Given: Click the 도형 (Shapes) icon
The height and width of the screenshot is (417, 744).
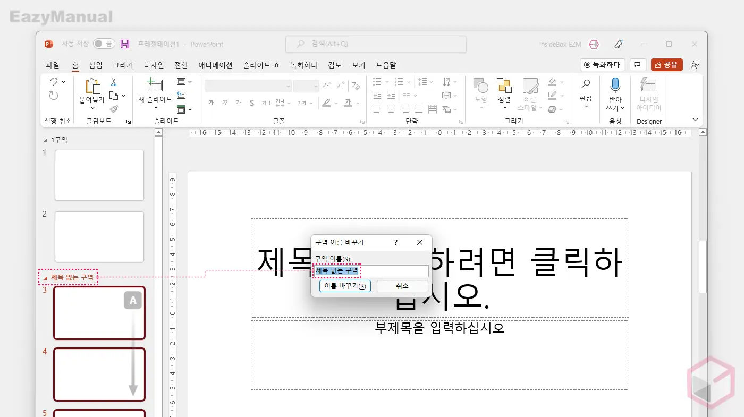Looking at the screenshot, I should coord(480,86).
